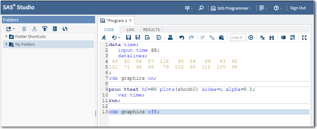Viewport: 317px width, 129px height.
Task: Select My Folders in the tree
Action: coord(25,44)
